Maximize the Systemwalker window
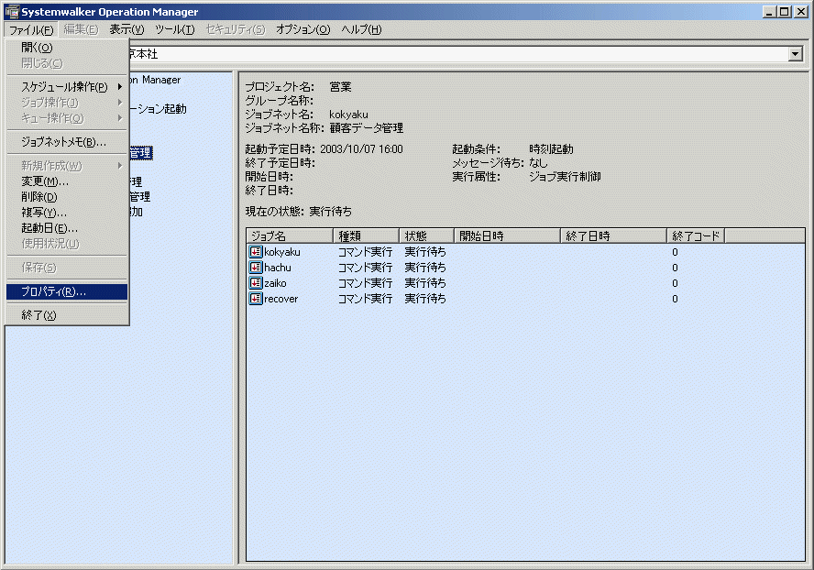The height and width of the screenshot is (570, 814). (785, 11)
